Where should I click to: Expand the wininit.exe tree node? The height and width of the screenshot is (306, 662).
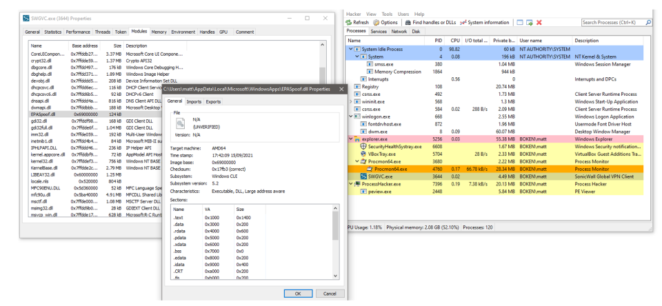click(x=351, y=100)
